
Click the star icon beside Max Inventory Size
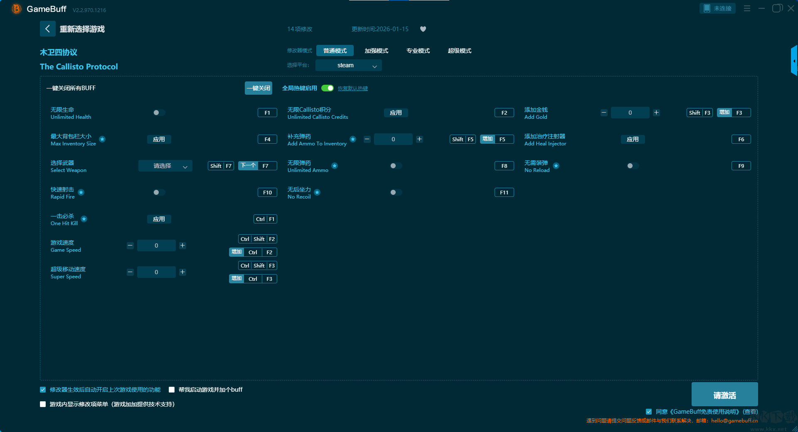[102, 139]
